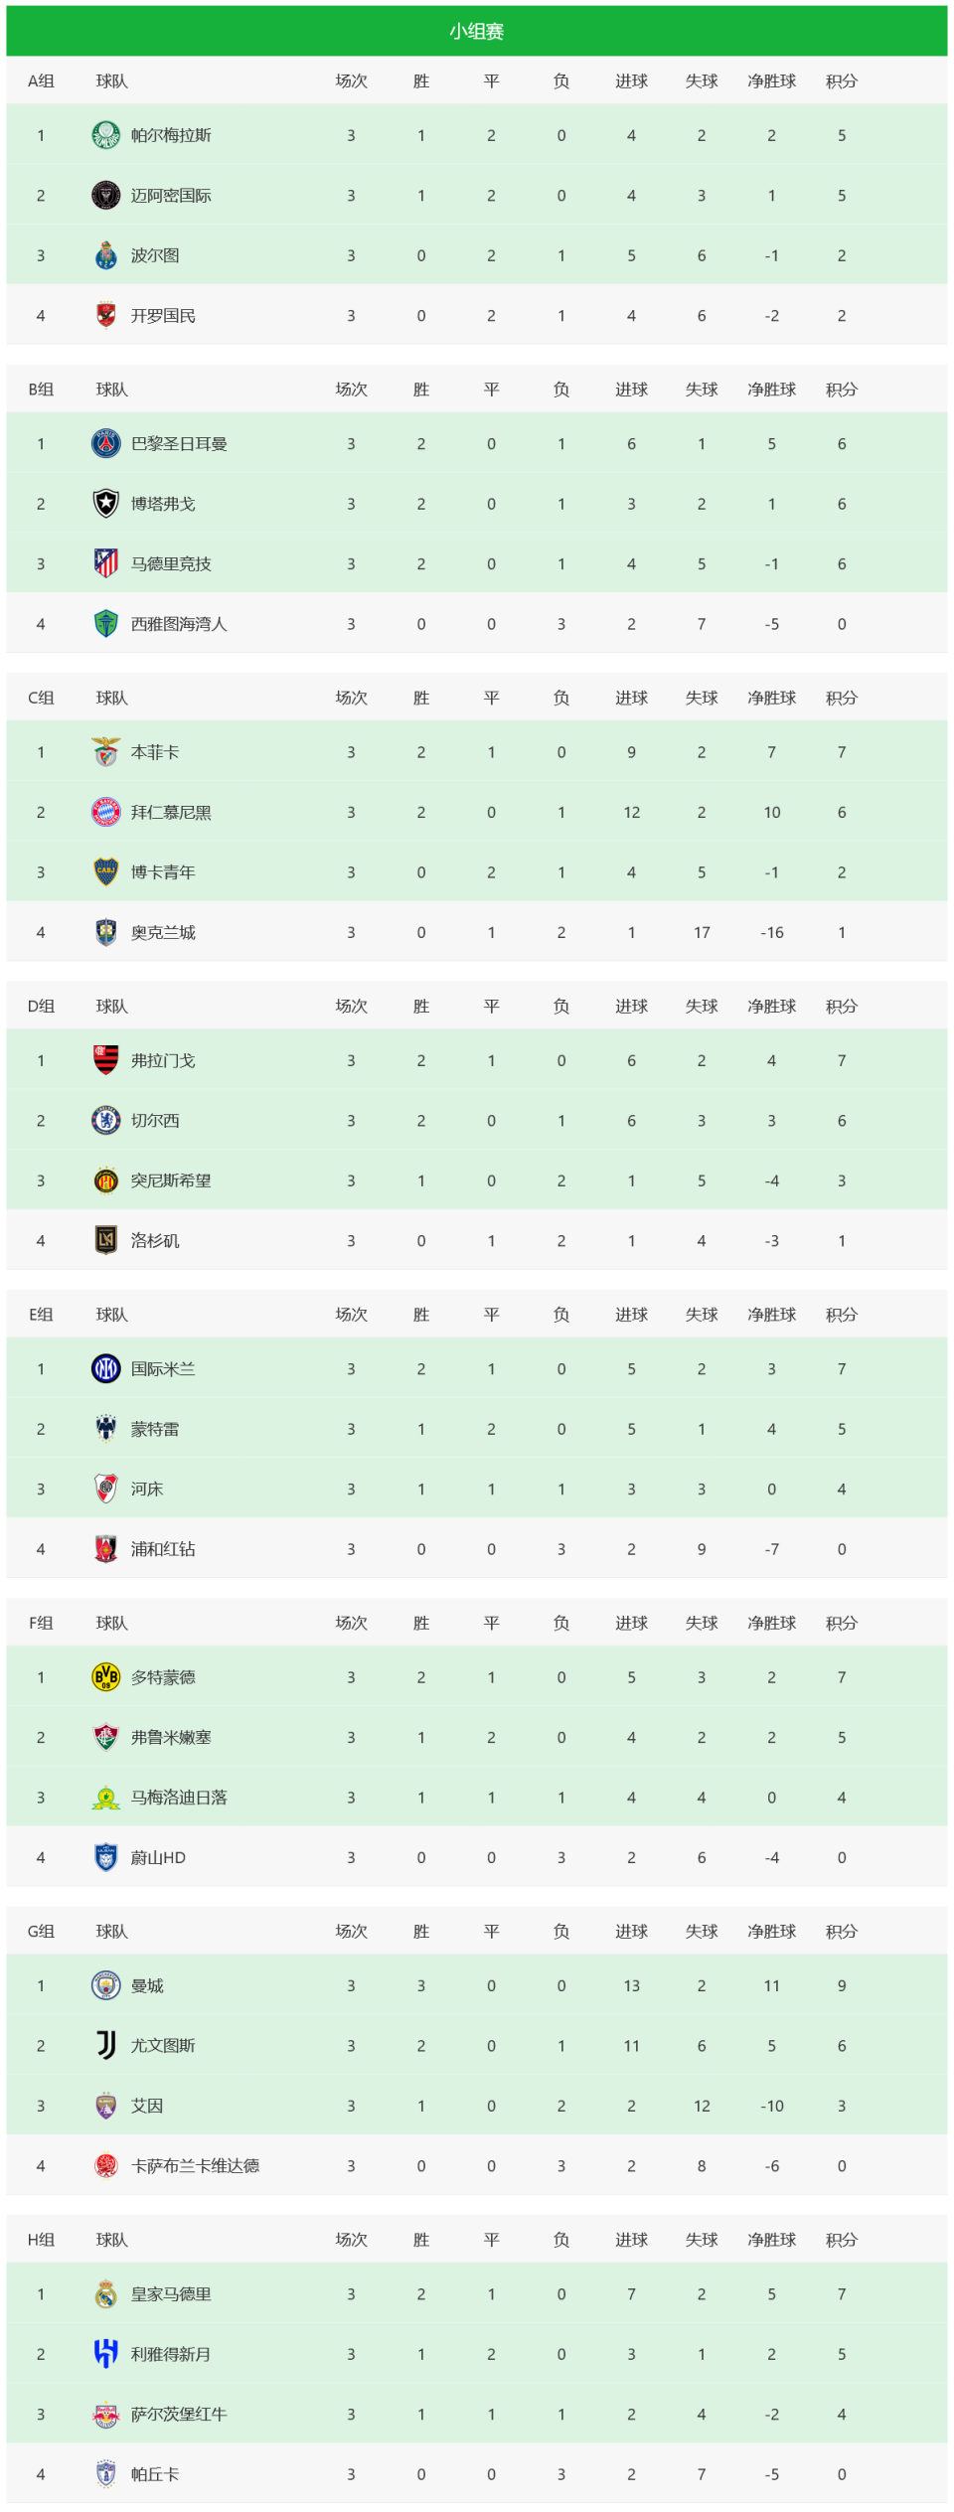Open the 马德里竞技 team link
This screenshot has width=954, height=2512.
coord(171,563)
